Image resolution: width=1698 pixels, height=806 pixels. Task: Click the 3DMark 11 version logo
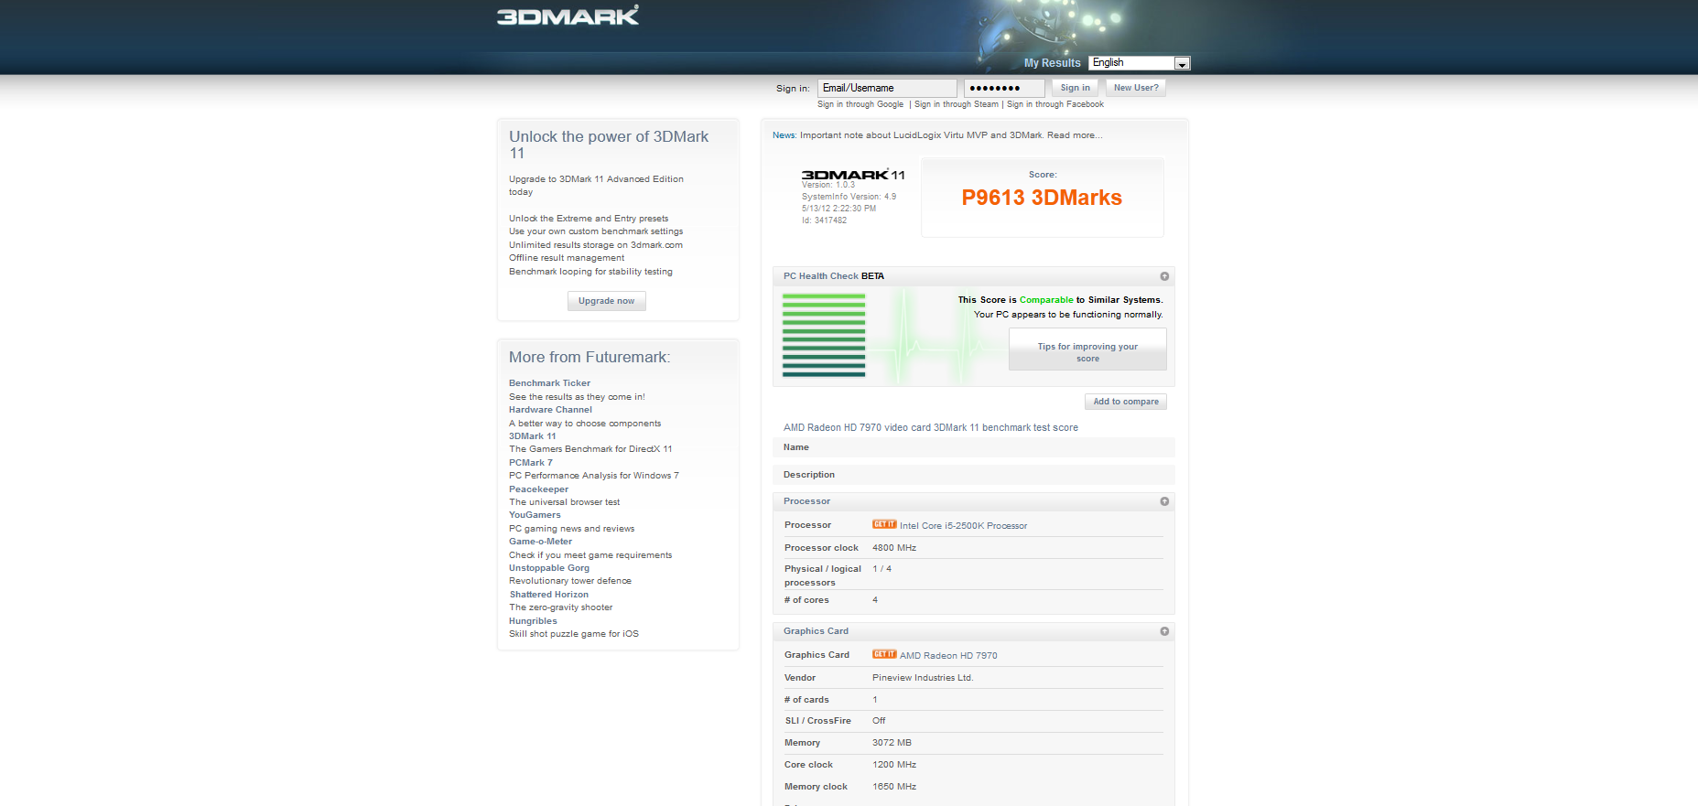click(x=853, y=175)
